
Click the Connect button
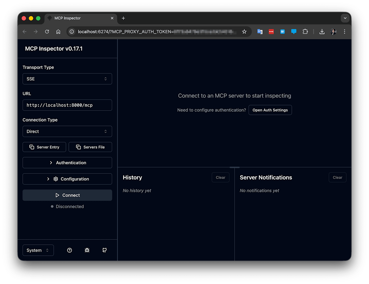(x=67, y=195)
